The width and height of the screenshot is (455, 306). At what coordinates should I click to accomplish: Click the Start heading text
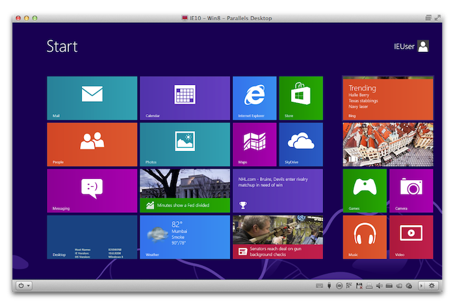point(62,47)
